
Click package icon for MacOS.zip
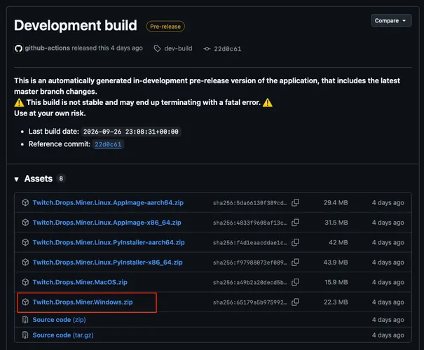25,282
